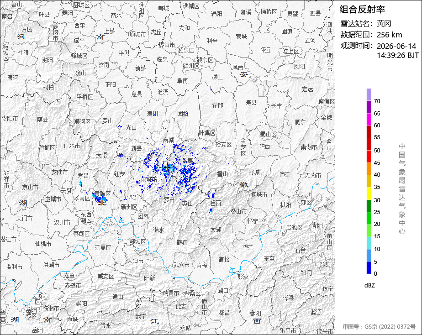Click the timestamp 14:39:26 BJT
Image resolution: width=422 pixels, height=335 pixels.
pyautogui.click(x=397, y=55)
